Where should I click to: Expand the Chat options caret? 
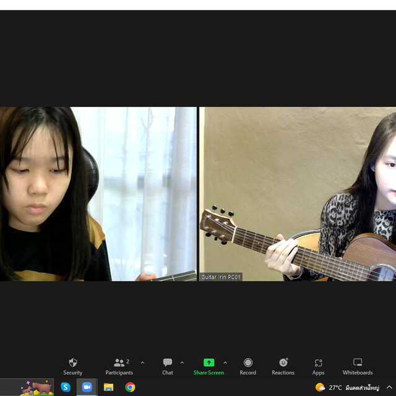[182, 363]
